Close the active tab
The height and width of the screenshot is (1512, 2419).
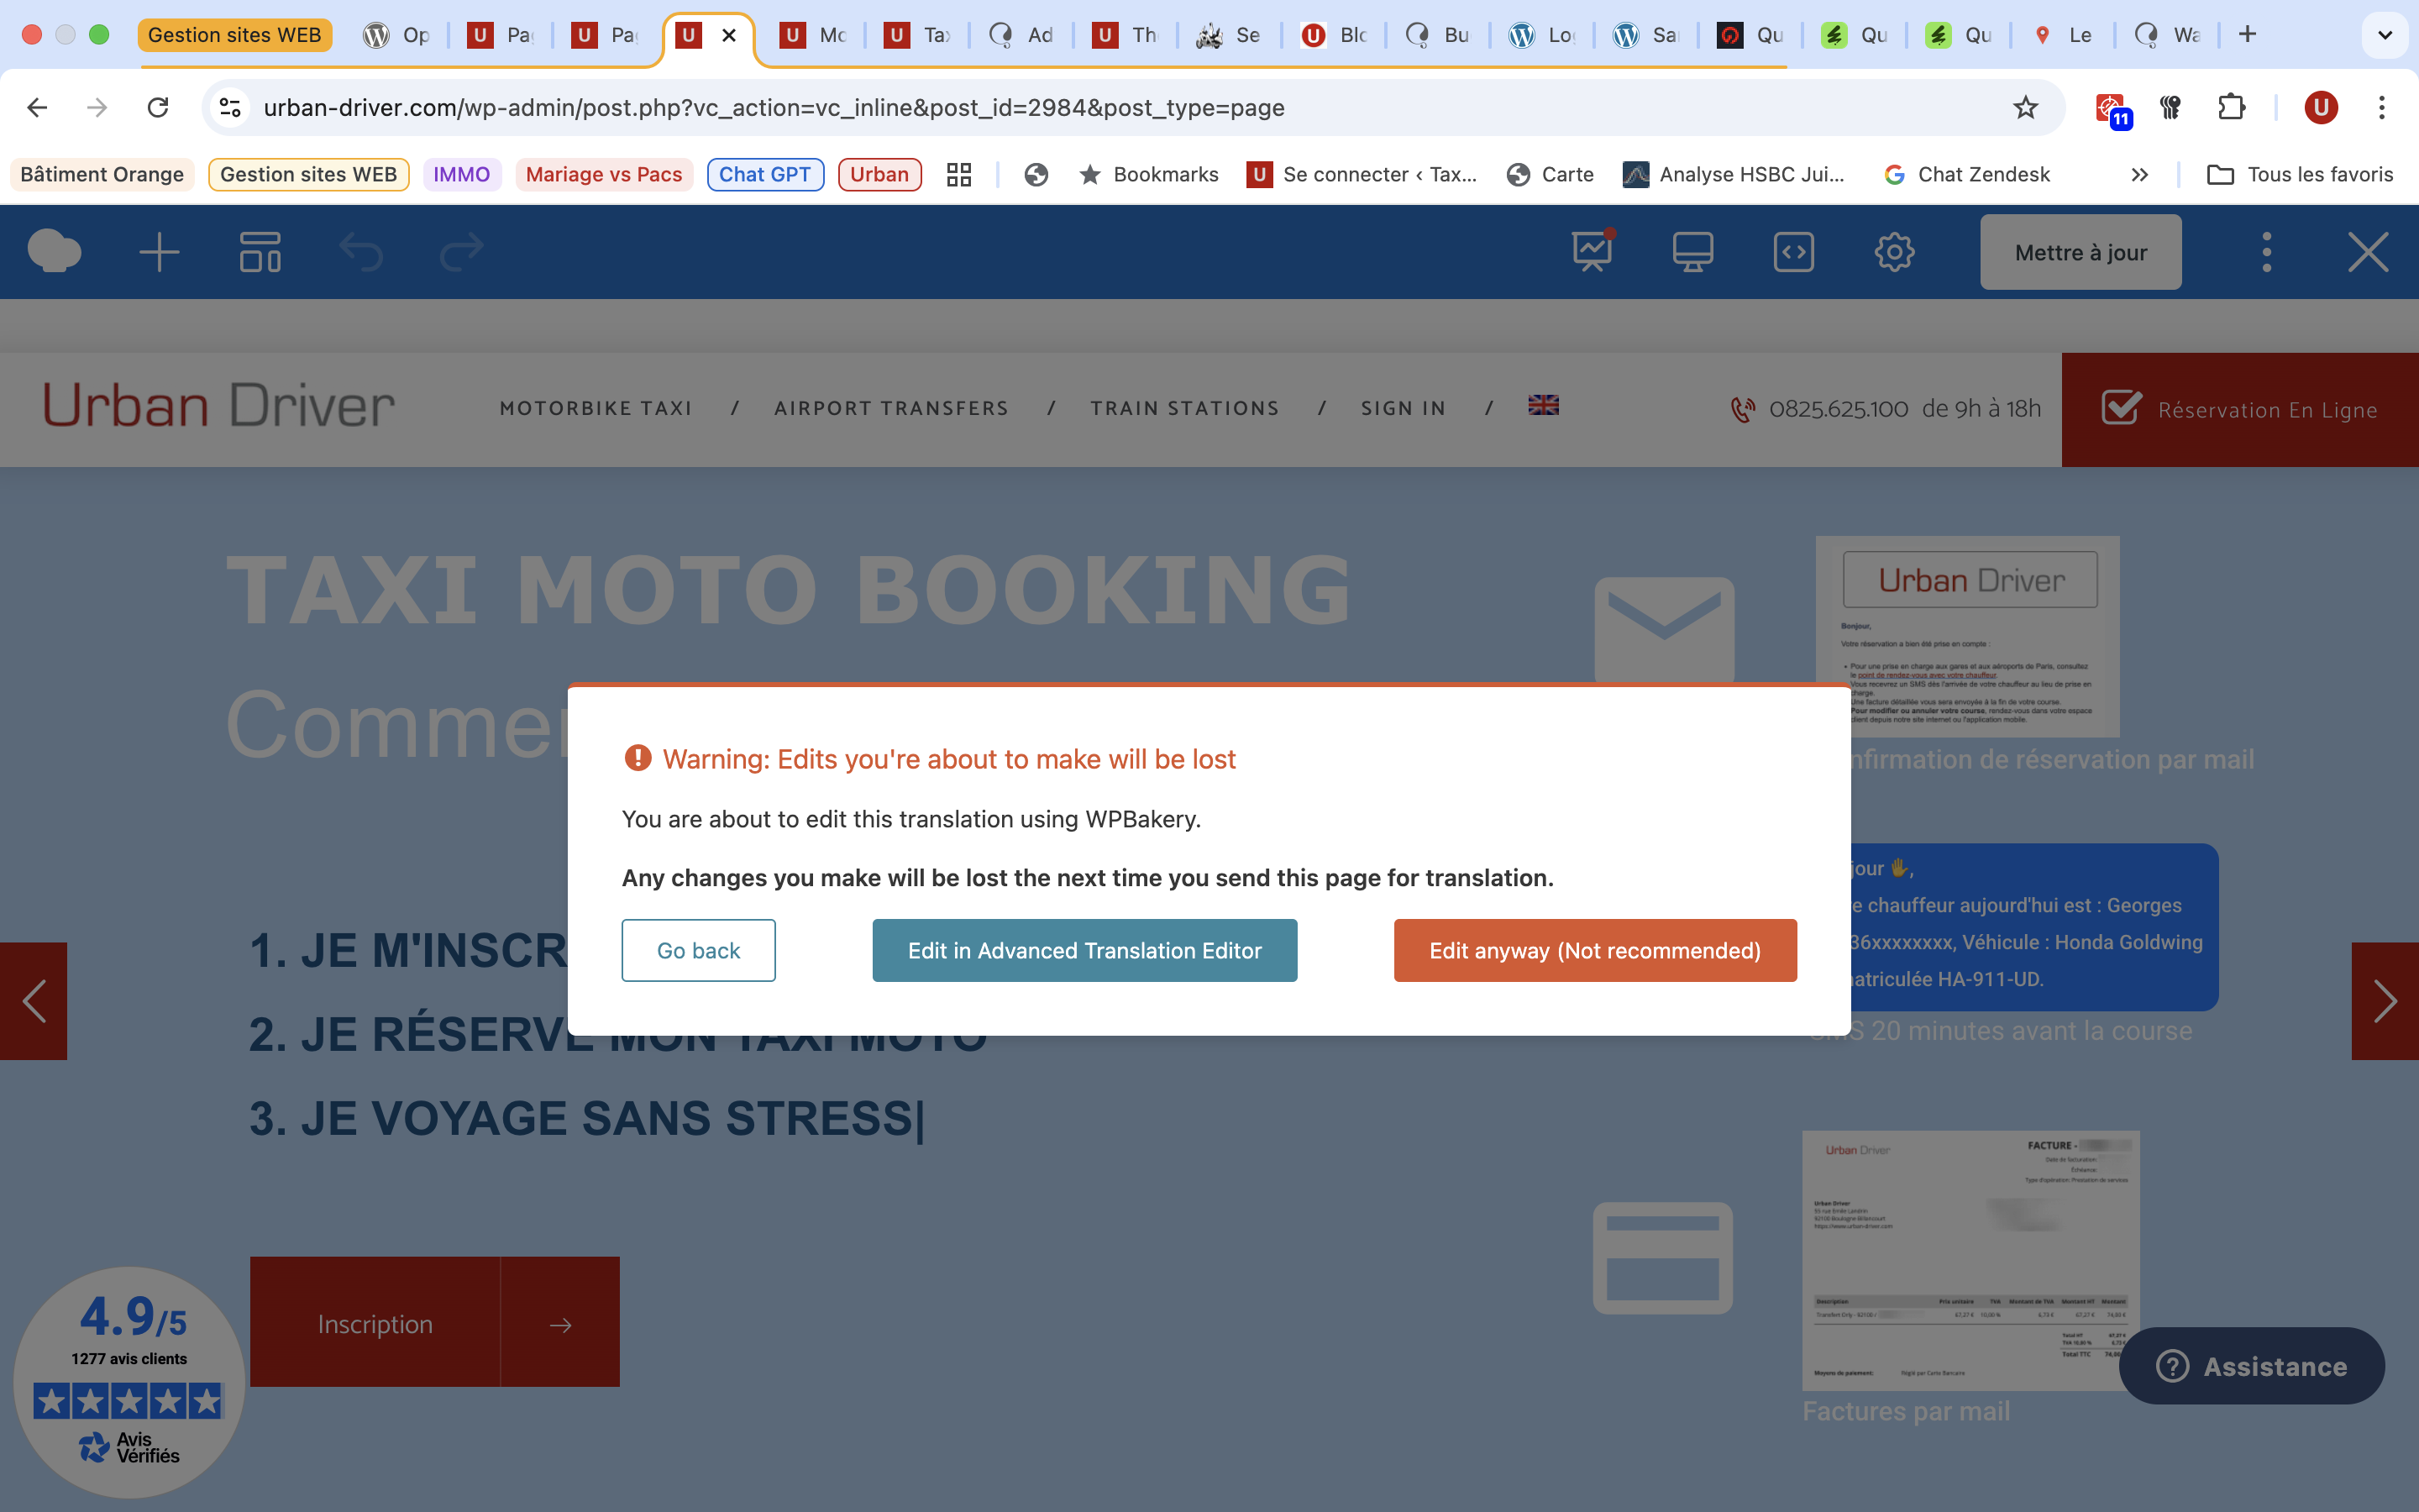coord(730,35)
